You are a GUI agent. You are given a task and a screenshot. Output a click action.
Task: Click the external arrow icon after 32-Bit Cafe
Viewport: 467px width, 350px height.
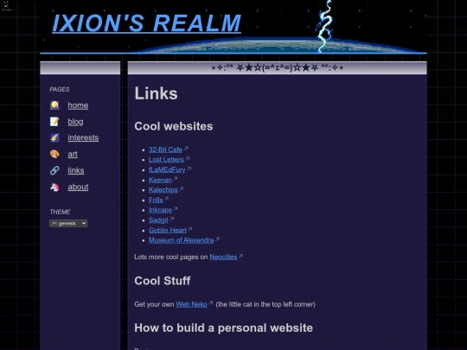186,149
